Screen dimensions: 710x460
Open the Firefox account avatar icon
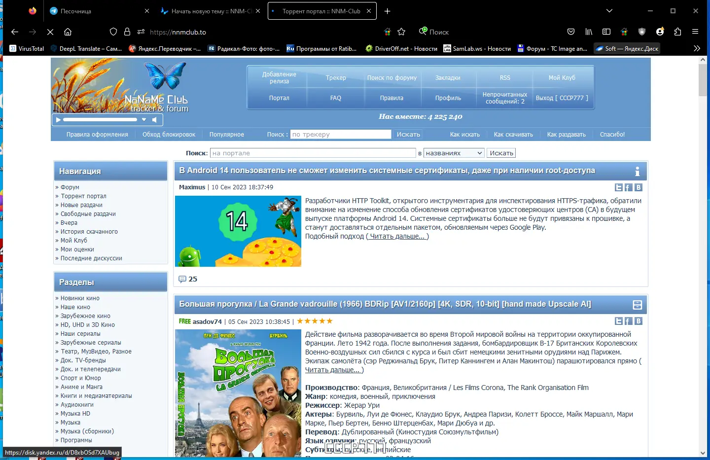pos(660,32)
